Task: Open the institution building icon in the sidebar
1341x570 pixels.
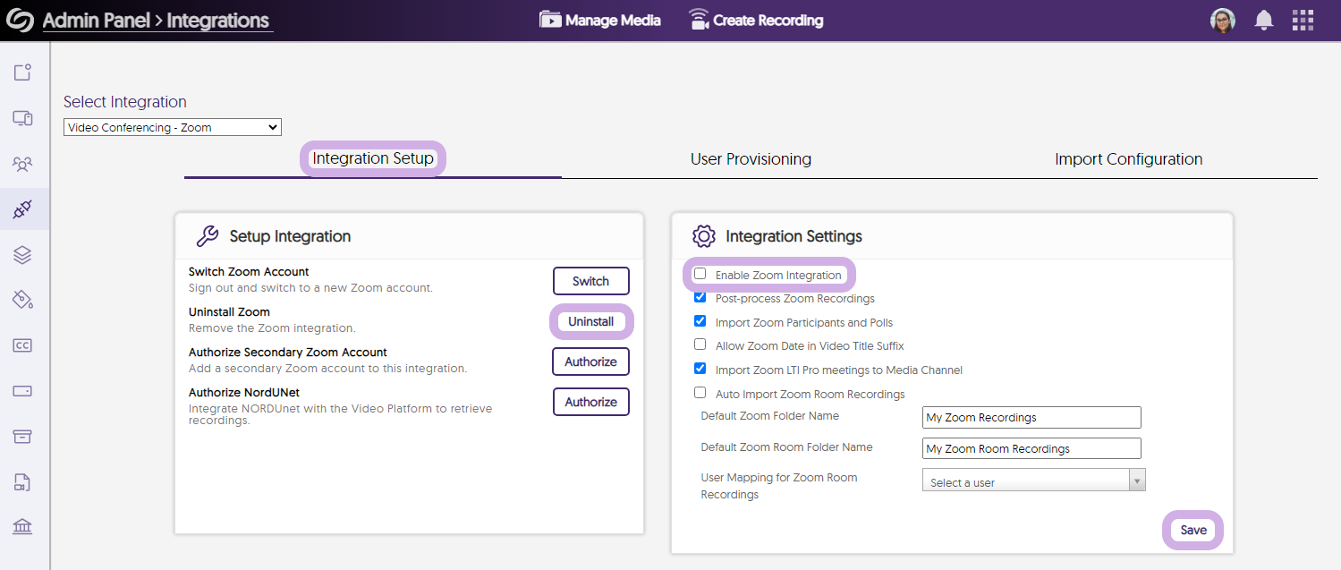Action: [23, 527]
